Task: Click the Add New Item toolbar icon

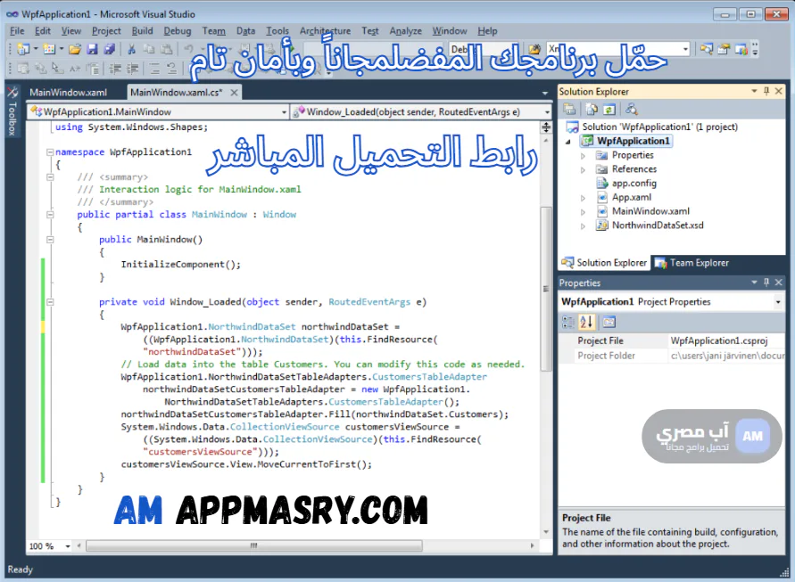Action: [x=49, y=49]
